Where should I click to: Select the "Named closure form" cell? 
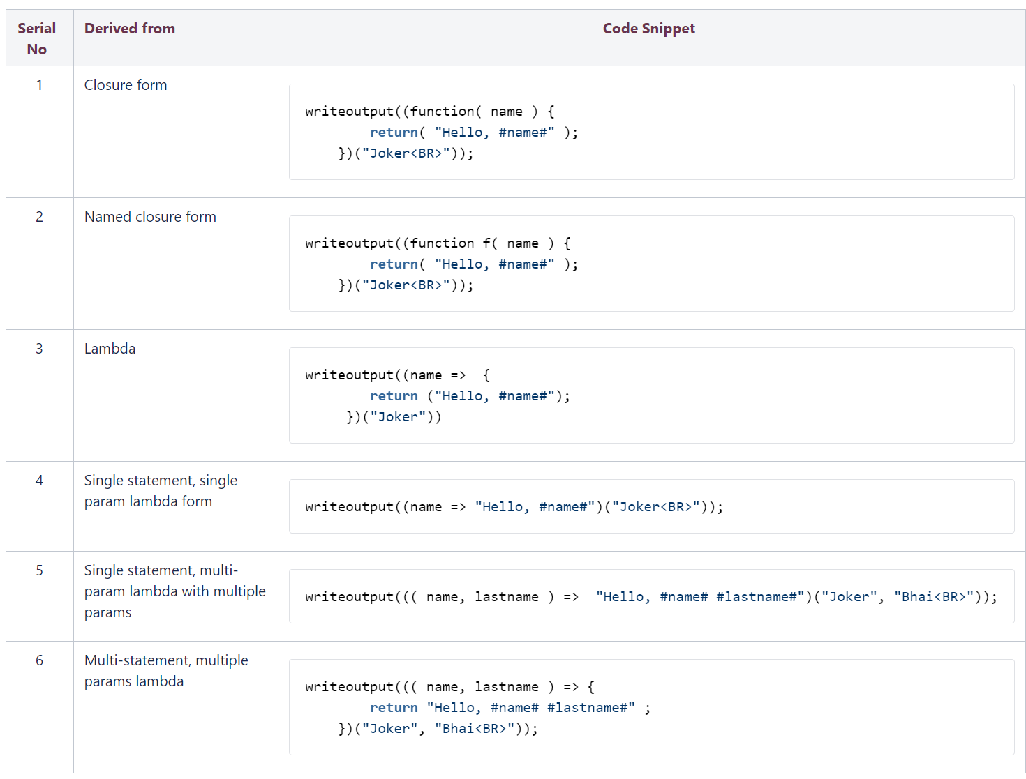click(150, 217)
